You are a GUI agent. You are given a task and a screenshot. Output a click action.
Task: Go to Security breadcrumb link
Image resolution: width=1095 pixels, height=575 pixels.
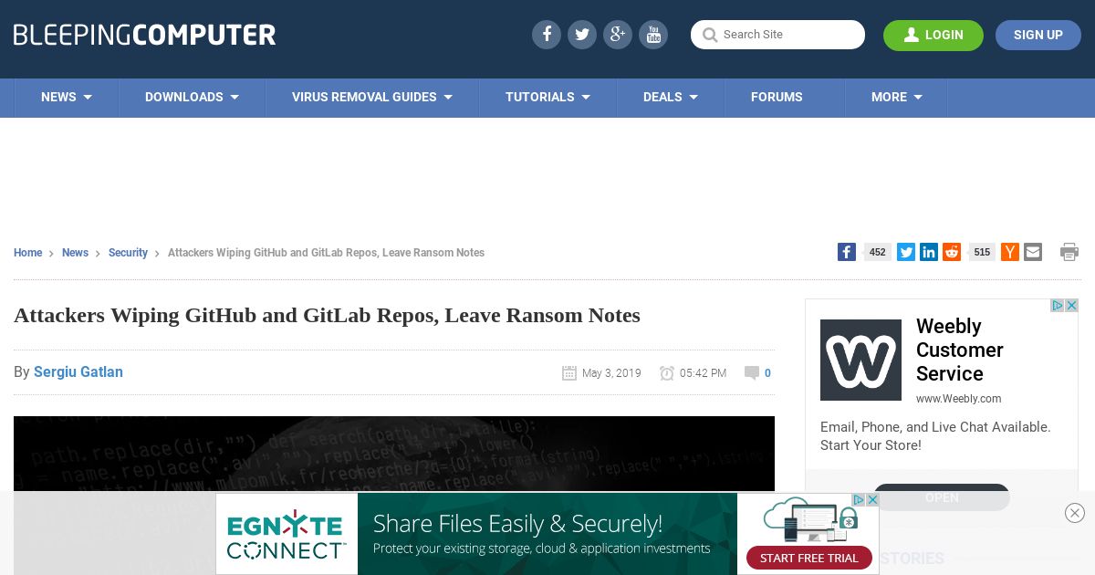[x=128, y=253]
